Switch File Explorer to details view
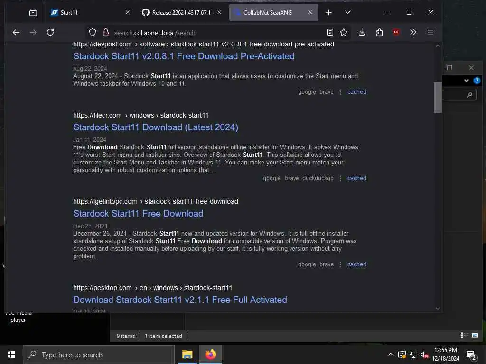Image resolution: width=486 pixels, height=364 pixels. (464, 335)
